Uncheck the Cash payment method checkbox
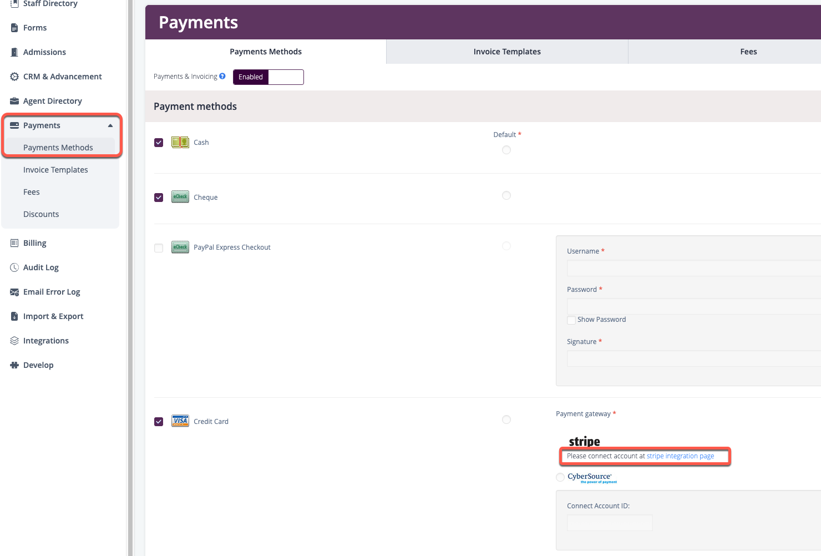 (x=159, y=143)
